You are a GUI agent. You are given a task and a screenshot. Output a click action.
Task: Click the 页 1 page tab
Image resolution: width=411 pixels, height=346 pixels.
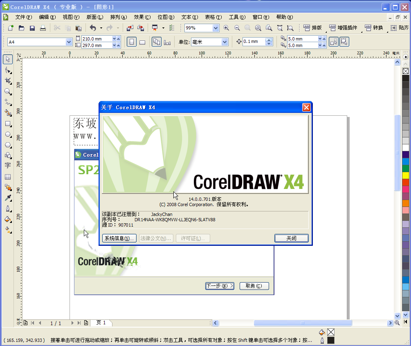pos(101,323)
